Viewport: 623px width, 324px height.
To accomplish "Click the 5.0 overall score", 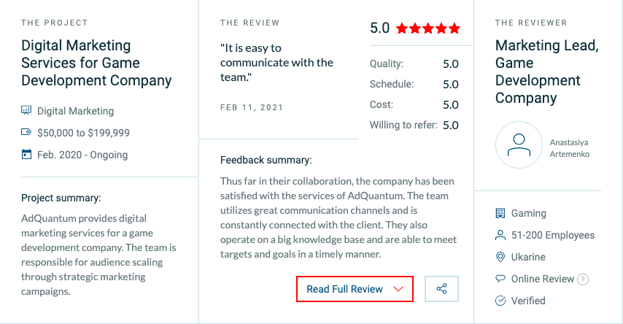I will tap(379, 28).
